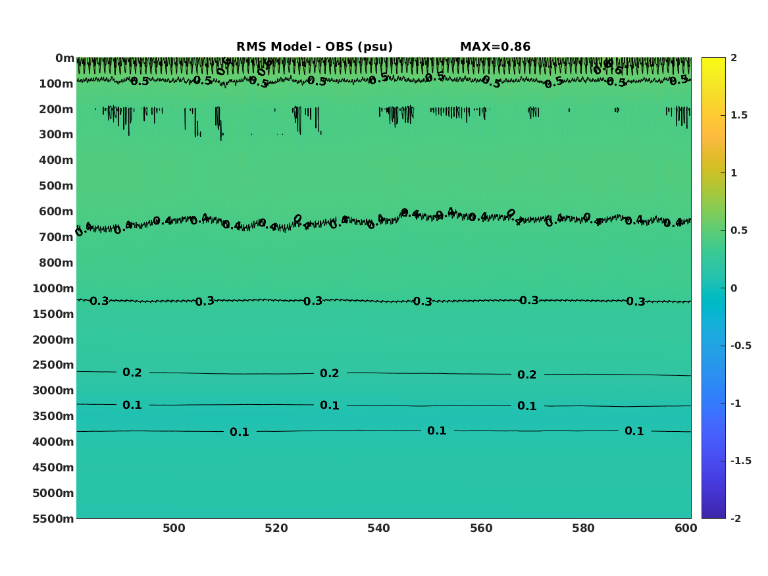This screenshot has width=768, height=576.
Task: Click the '5500m' depth axis label
Action: click(53, 519)
